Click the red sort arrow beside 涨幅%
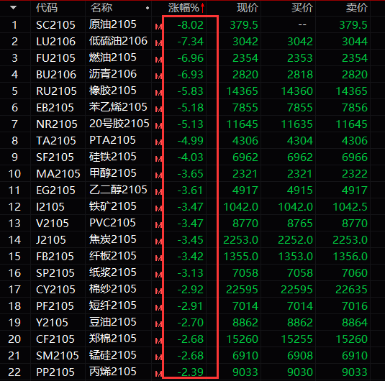Screen dimensions: 385x381 coord(202,8)
